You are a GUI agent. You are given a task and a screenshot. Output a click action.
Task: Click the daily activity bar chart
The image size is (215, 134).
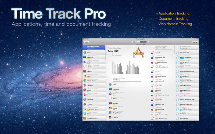pyautogui.click(x=126, y=67)
